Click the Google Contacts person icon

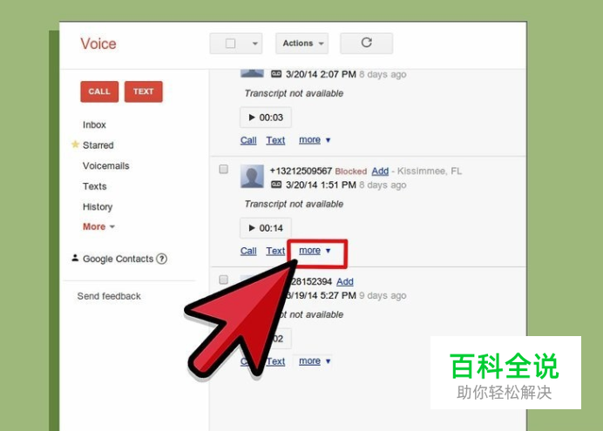(75, 258)
